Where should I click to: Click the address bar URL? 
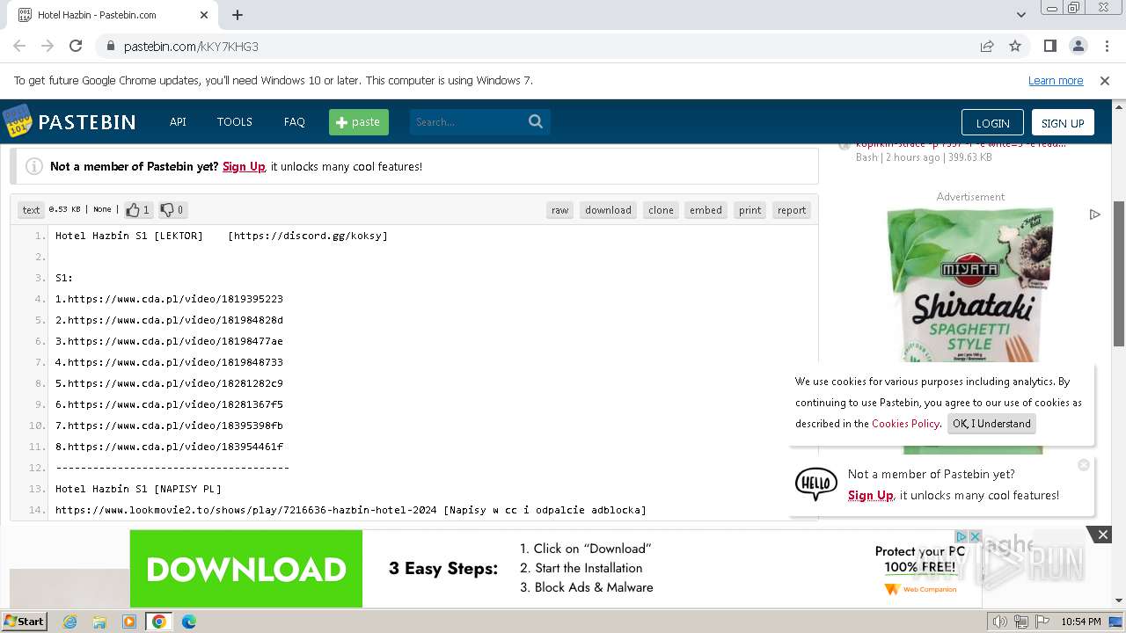(x=191, y=47)
